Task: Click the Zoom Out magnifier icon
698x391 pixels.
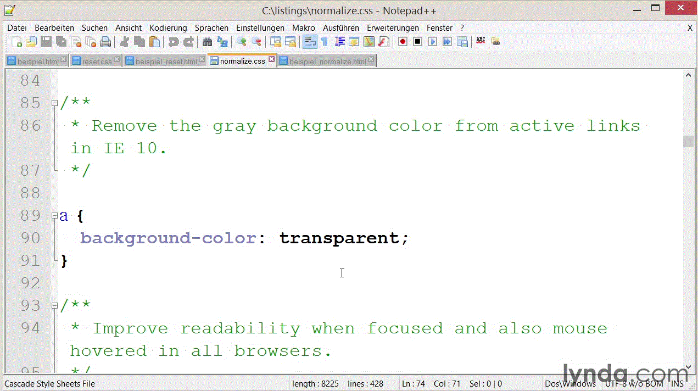Action: tap(256, 42)
